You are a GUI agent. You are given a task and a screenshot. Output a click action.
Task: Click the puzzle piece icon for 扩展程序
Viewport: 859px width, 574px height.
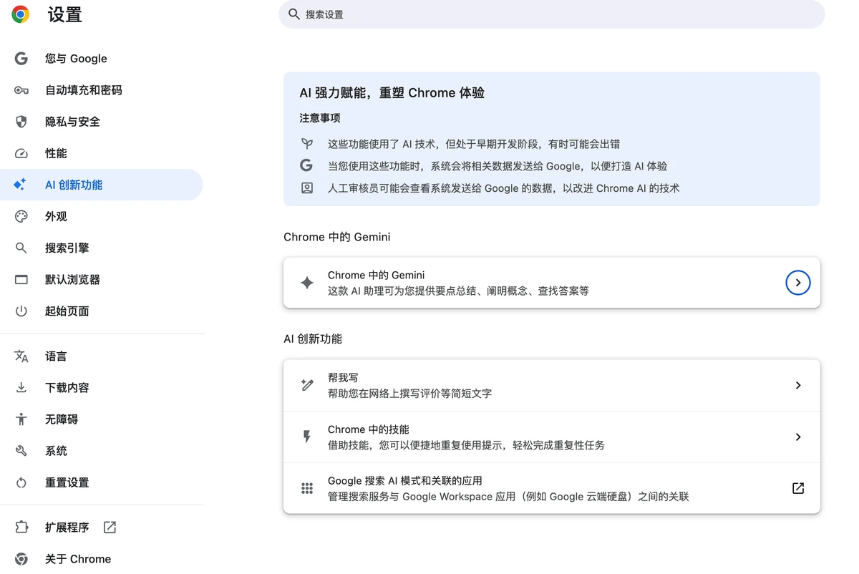[x=21, y=527]
